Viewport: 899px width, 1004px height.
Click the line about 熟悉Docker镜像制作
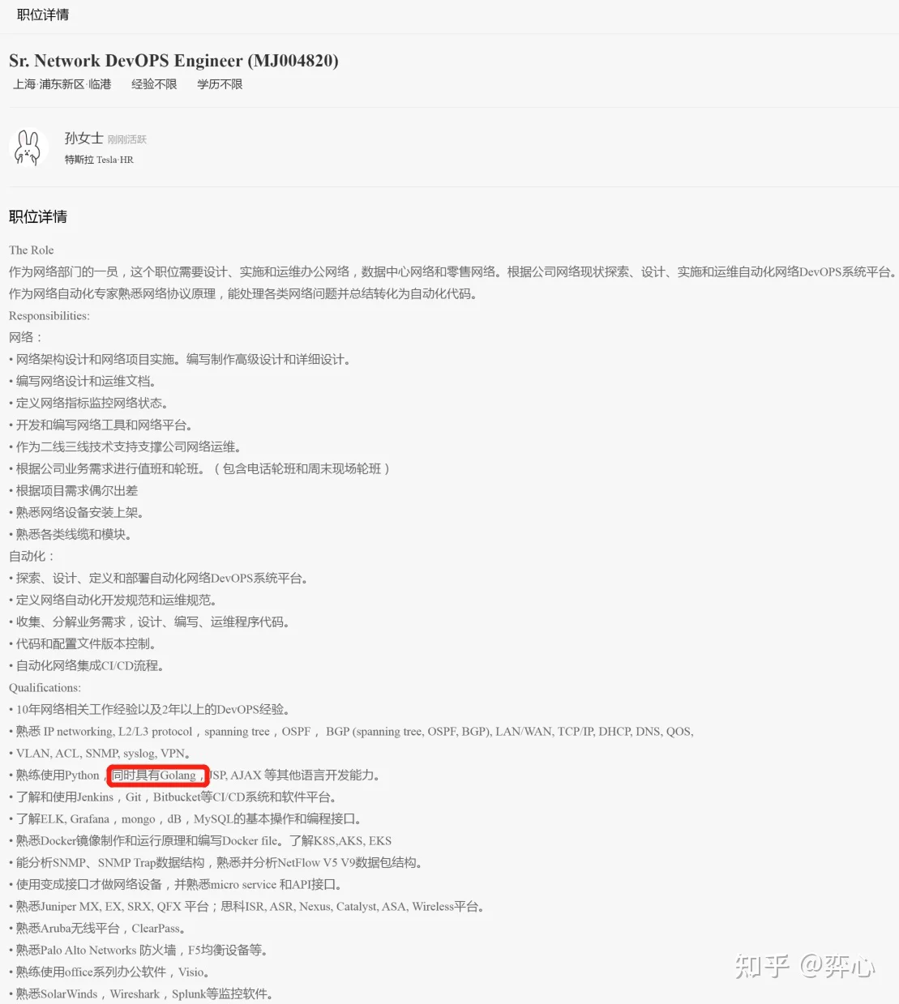(200, 841)
